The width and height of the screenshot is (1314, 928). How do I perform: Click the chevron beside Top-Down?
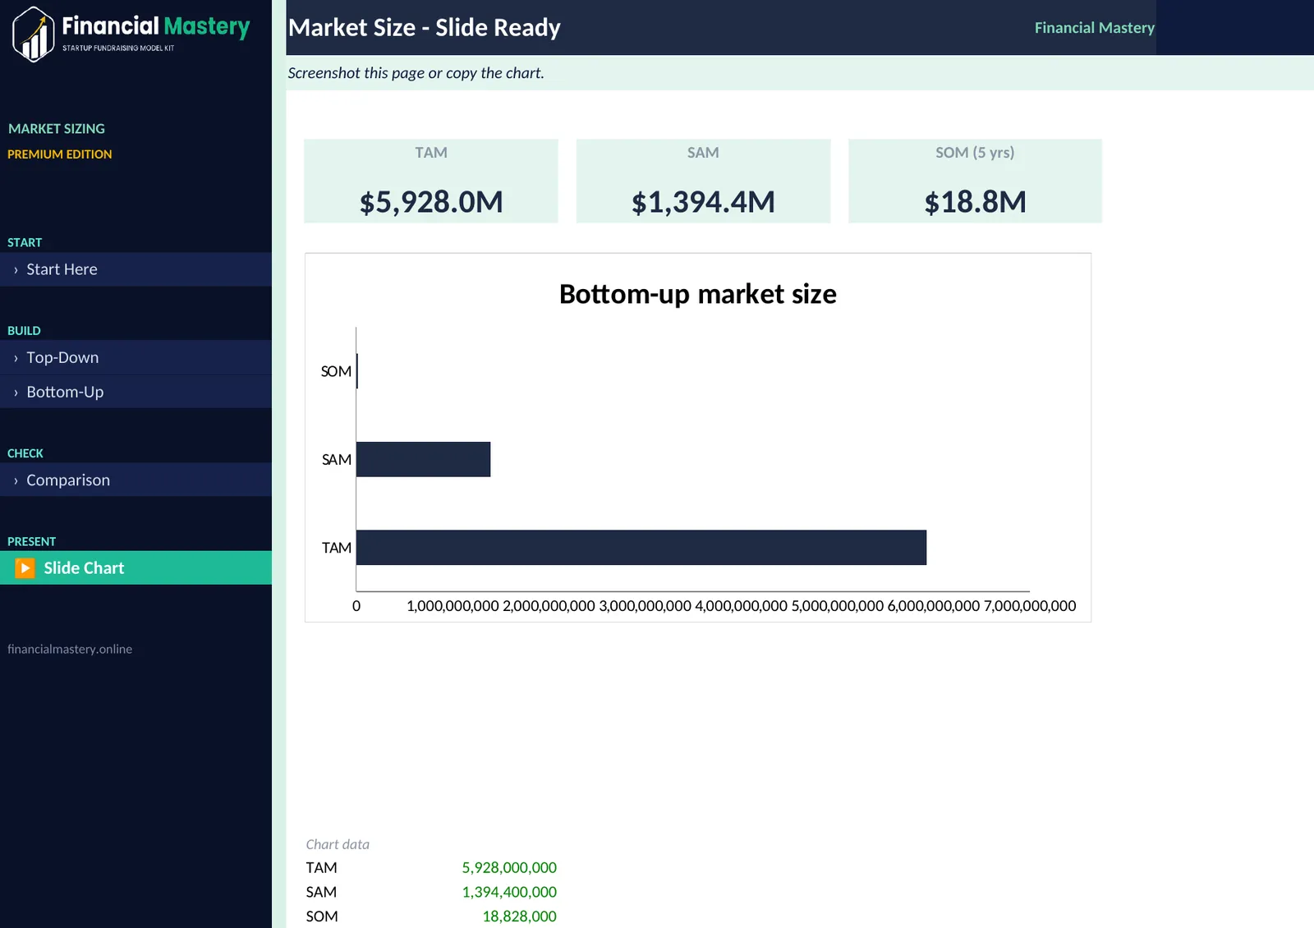point(16,359)
